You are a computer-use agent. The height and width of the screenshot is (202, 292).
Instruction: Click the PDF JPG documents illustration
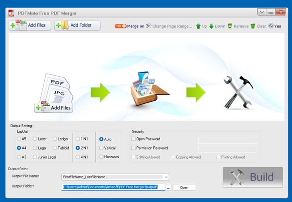click(x=57, y=88)
